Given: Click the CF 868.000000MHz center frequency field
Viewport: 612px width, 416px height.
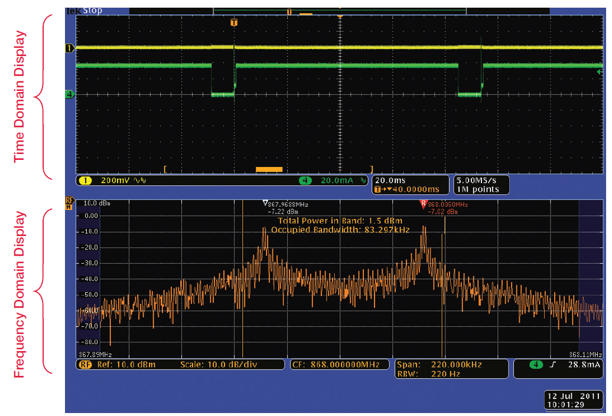Looking at the screenshot, I should coord(340,365).
